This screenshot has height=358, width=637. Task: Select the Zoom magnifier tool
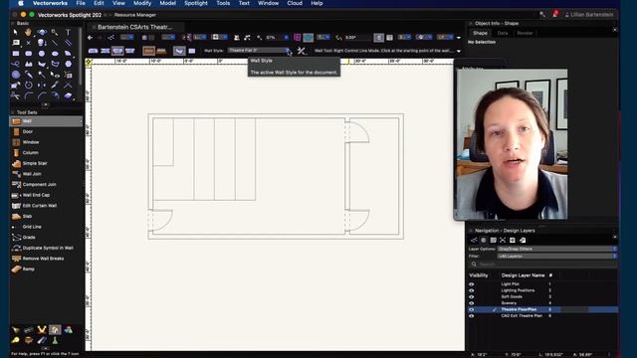[x=55, y=32]
